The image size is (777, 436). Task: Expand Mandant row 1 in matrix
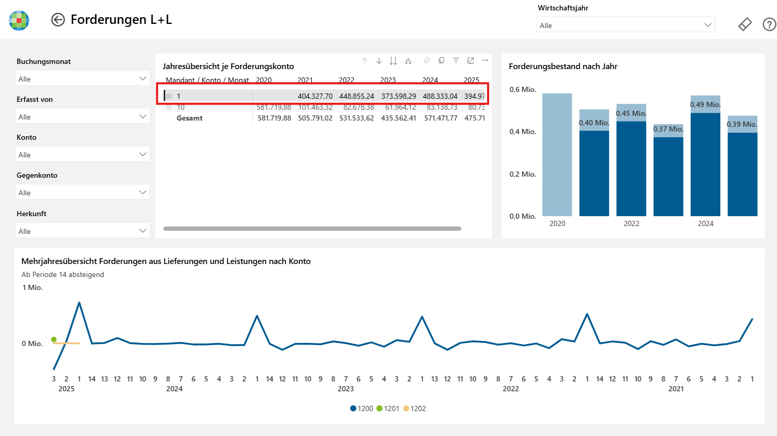click(169, 96)
